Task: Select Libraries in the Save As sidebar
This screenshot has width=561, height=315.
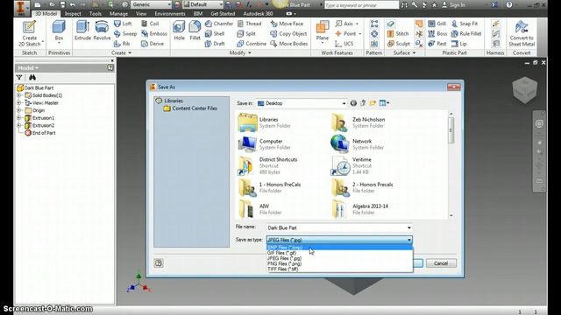Action: click(169, 101)
